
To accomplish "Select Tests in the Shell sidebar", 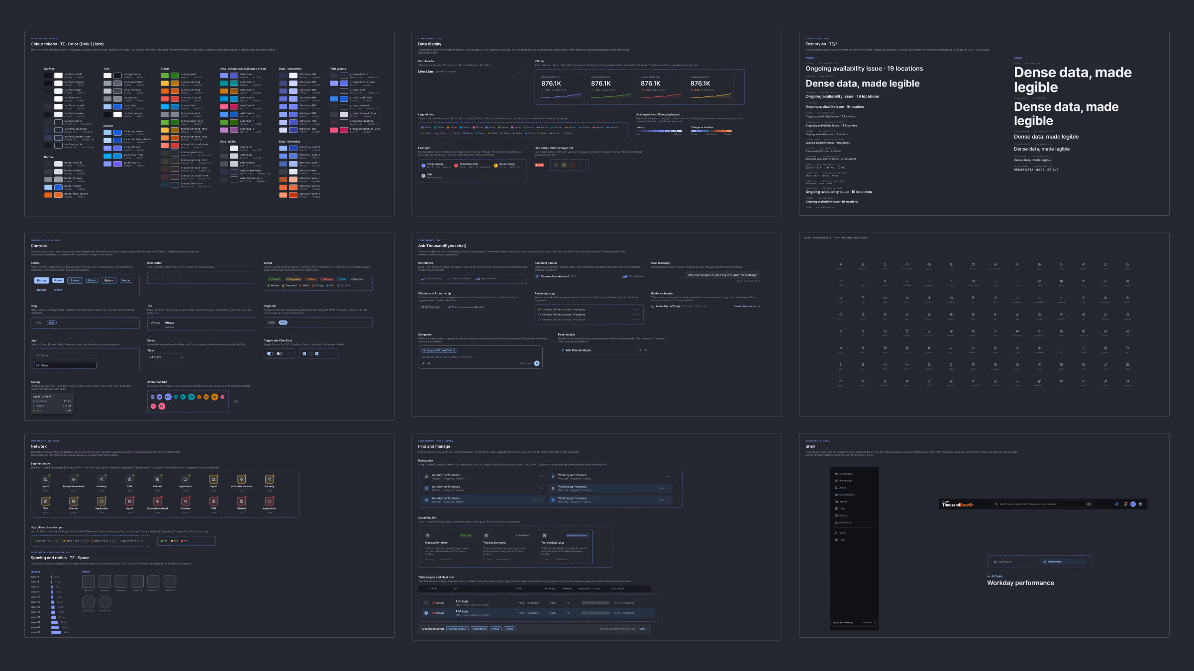I will [x=840, y=508].
